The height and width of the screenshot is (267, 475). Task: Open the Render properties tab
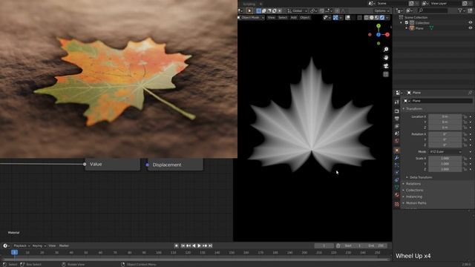pos(397,111)
